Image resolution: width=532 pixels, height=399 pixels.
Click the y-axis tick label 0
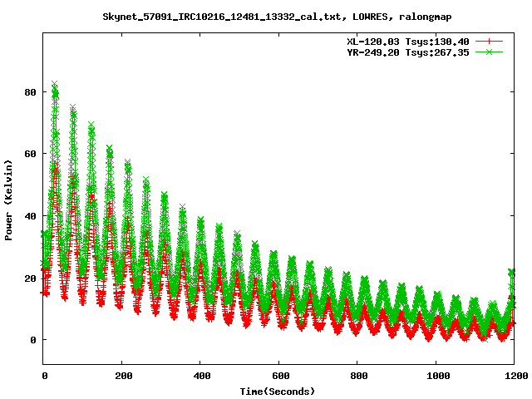click(x=33, y=340)
